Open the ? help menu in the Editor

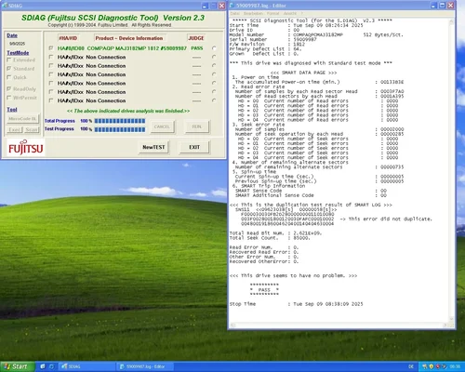click(301, 13)
